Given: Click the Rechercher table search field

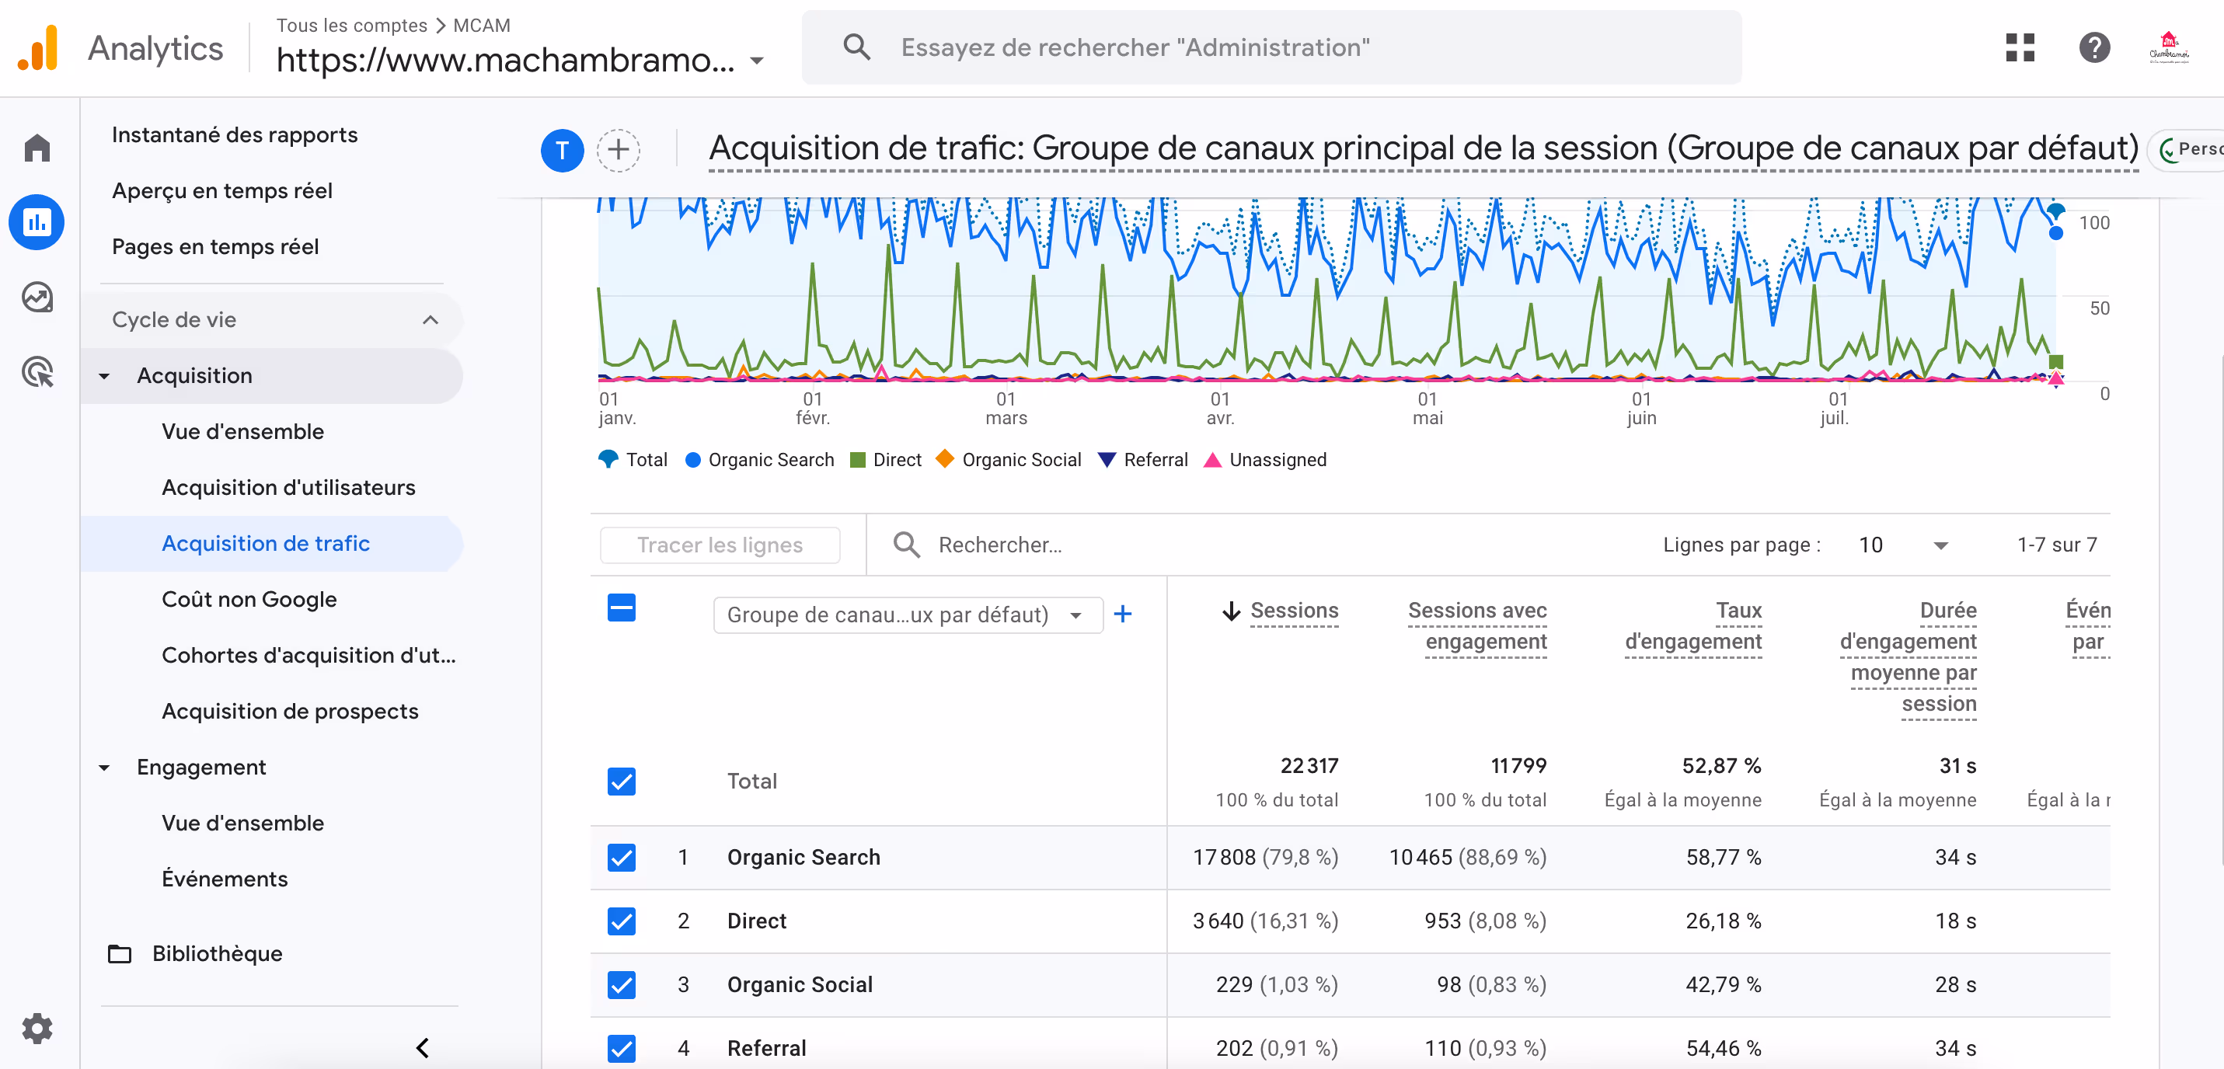Looking at the screenshot, I should 1000,545.
